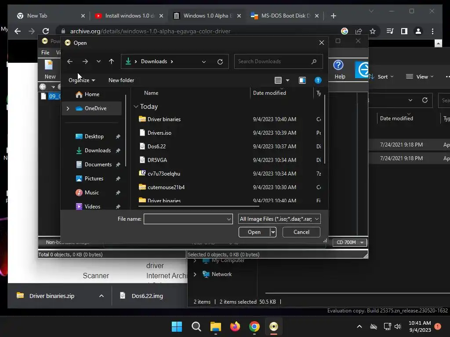Image resolution: width=450 pixels, height=337 pixels.
Task: Share this page icon in Chrome
Action: [x=359, y=31]
